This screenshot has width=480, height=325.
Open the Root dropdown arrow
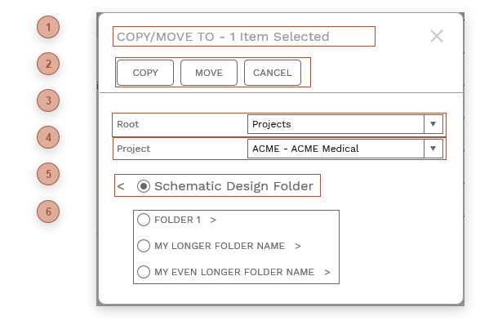point(433,124)
